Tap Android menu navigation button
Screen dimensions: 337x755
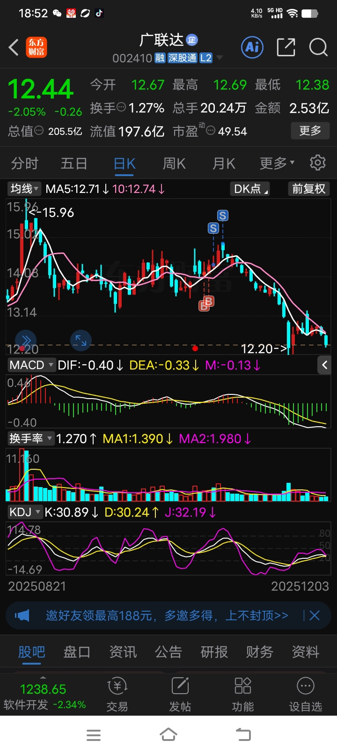click(94, 735)
